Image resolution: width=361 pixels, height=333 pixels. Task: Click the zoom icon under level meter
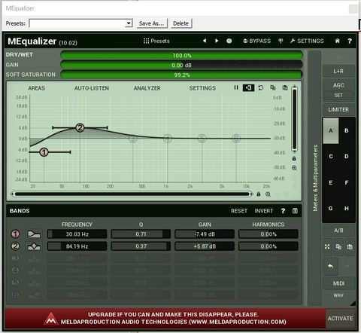tap(294, 168)
